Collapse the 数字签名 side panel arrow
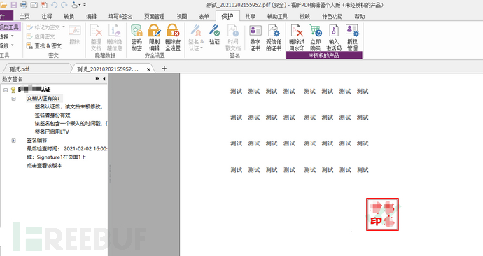483x256 pixels. click(104, 79)
